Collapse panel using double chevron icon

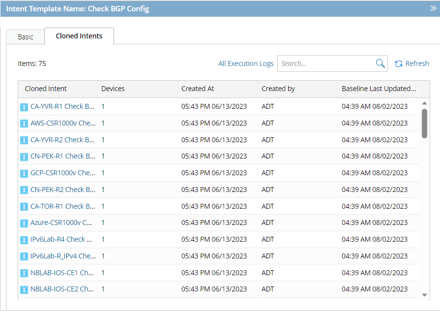click(x=433, y=8)
